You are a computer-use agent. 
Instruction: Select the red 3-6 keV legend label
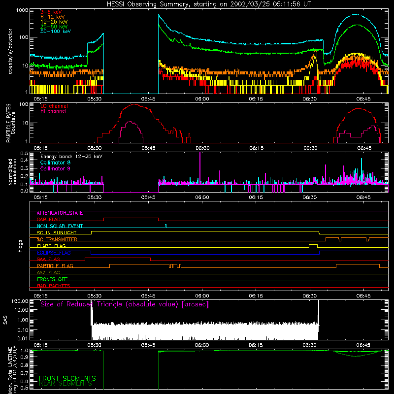click(51, 12)
